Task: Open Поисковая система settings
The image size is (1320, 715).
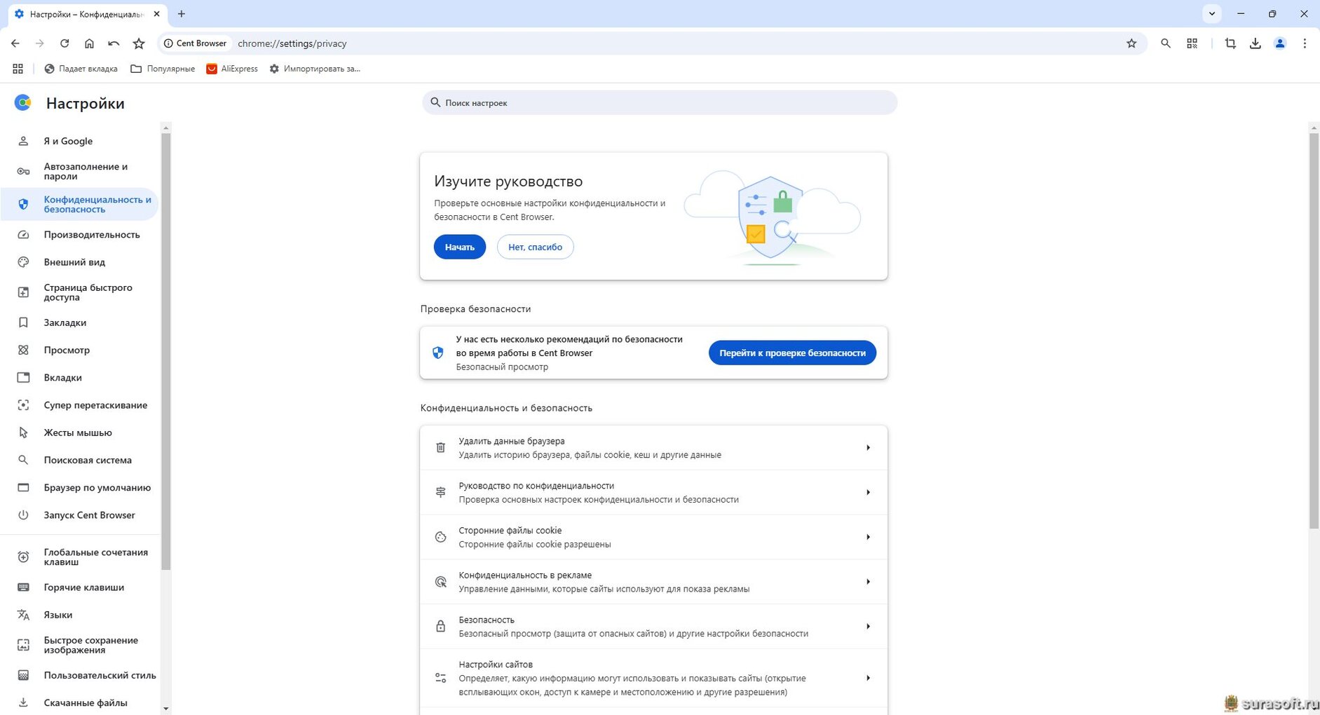Action: point(79,460)
